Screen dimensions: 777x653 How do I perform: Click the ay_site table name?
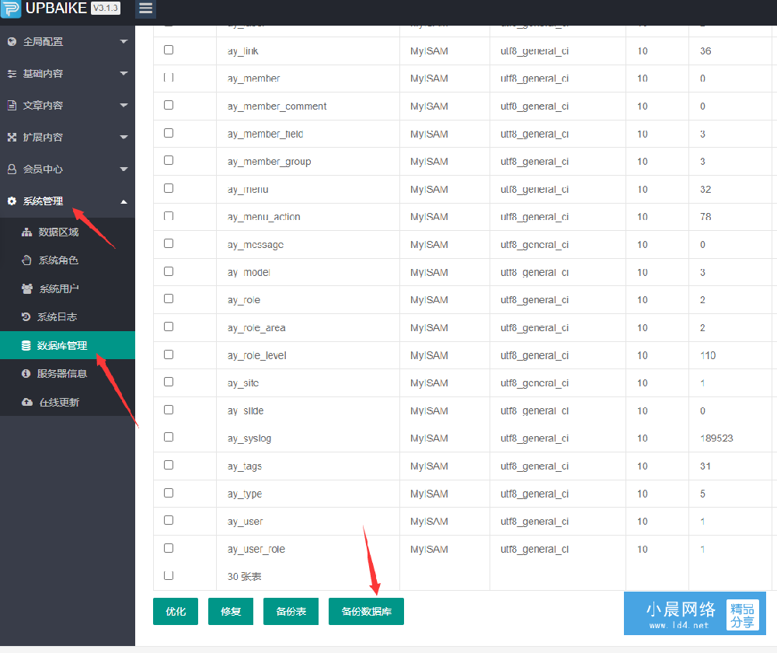pyautogui.click(x=243, y=383)
